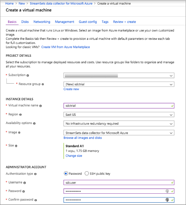This screenshot has height=205, width=186.
Task: Click info icon next to Region
Action: tap(21, 114)
